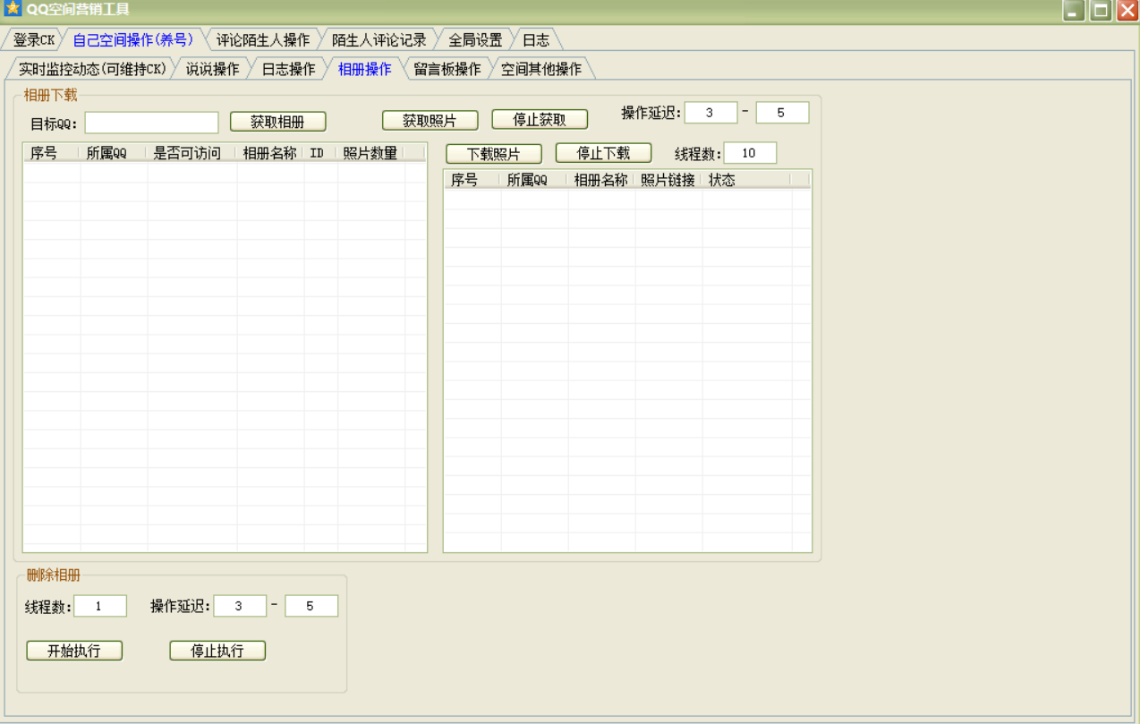Viewport: 1140px width, 724px height.
Task: Close the QQ空间营销工具 window
Action: tap(1127, 10)
